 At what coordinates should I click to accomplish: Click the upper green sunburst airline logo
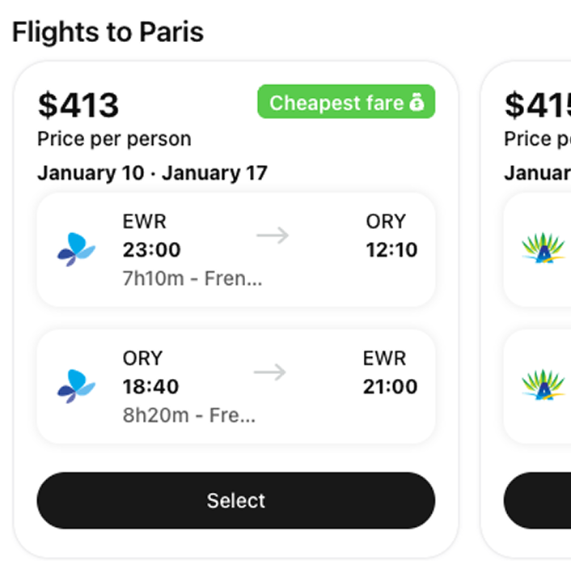[x=543, y=249]
